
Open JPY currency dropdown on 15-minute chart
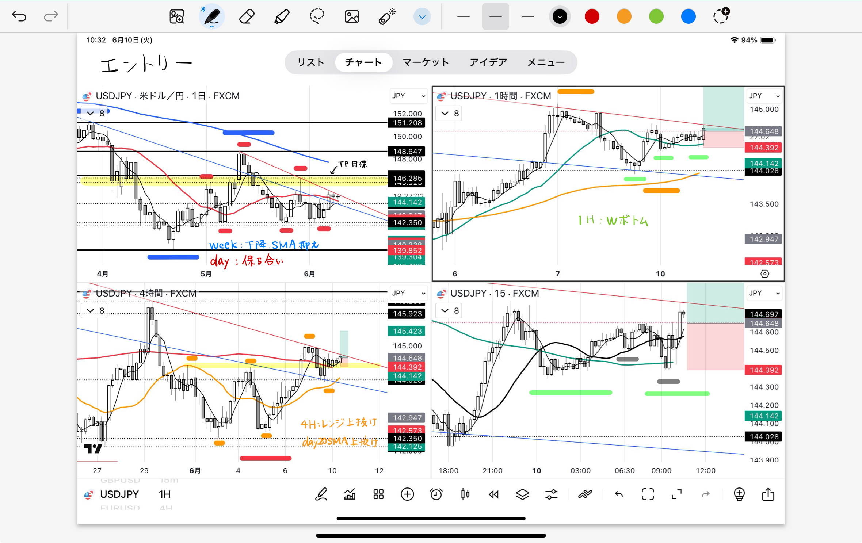[764, 293]
